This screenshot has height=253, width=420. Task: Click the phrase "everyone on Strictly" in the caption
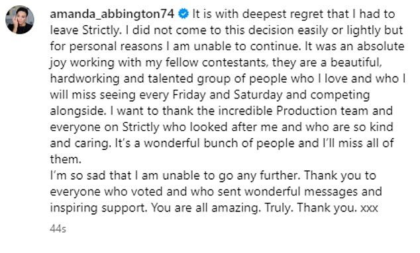(x=105, y=127)
